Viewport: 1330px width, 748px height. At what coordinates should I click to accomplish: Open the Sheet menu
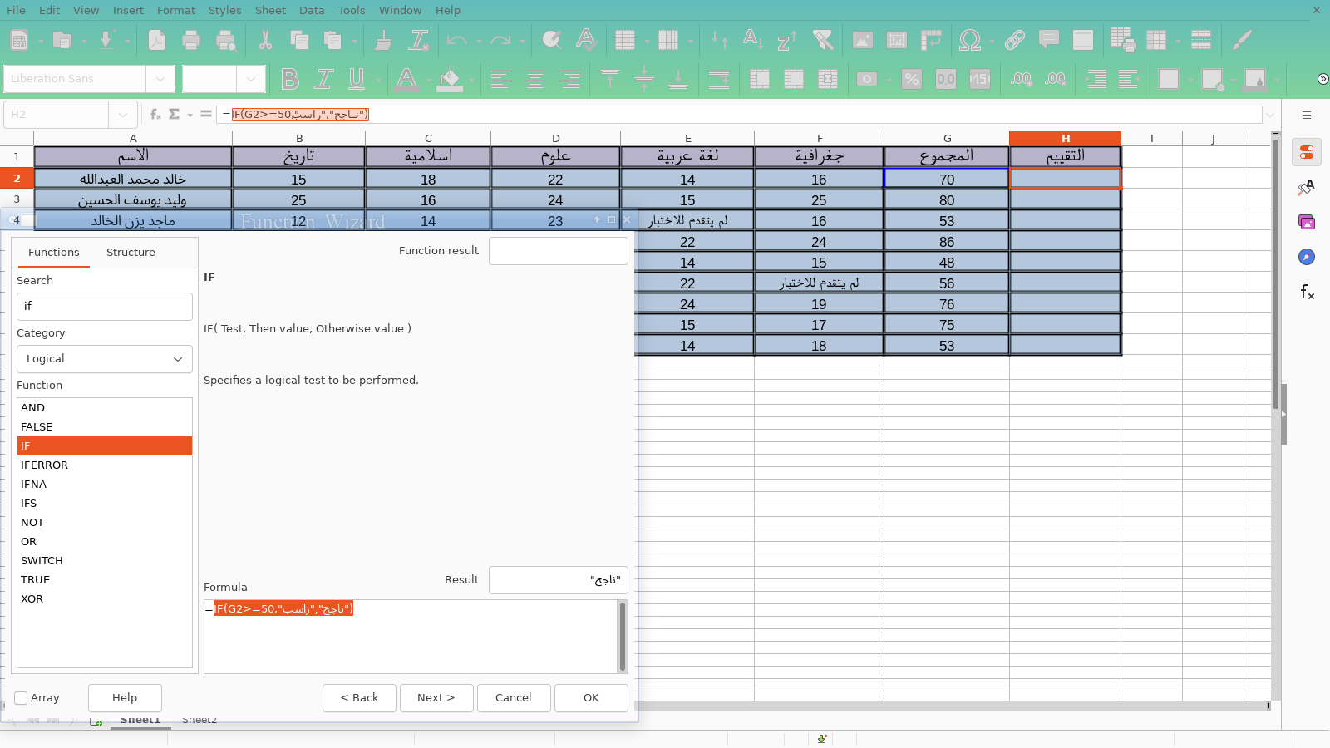point(270,10)
